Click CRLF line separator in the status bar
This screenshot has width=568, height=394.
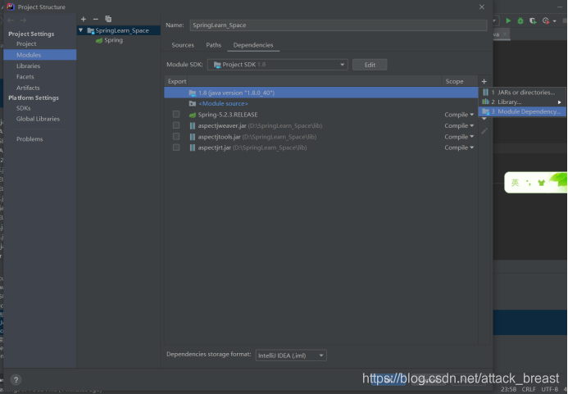(x=529, y=389)
